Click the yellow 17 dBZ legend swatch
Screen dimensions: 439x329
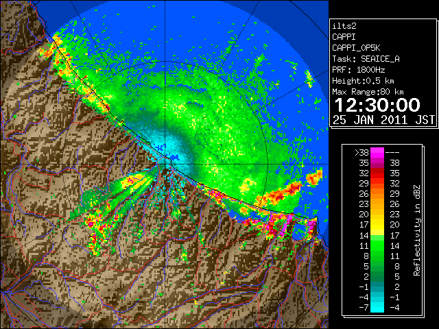coord(377,225)
